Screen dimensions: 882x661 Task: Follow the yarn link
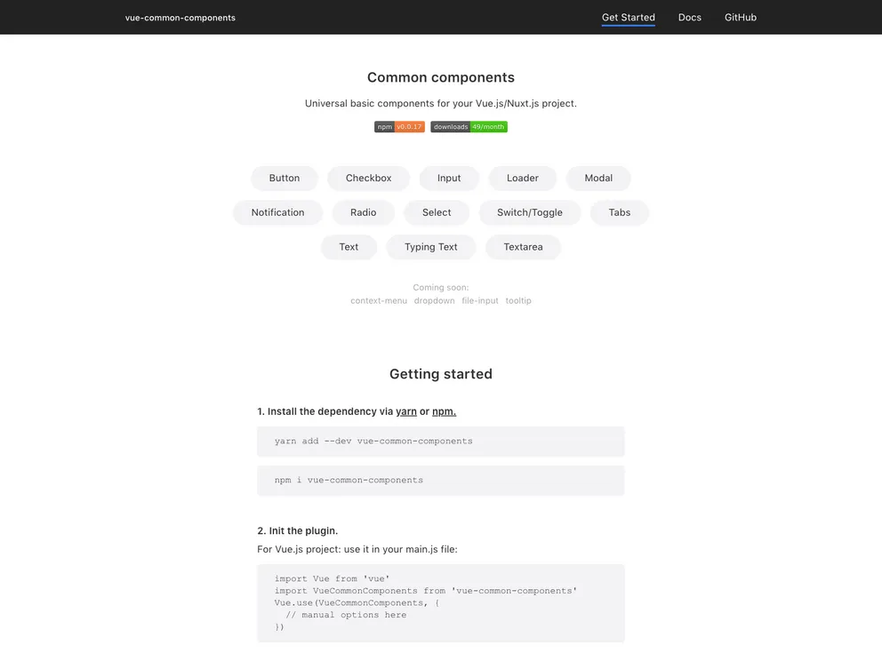406,411
